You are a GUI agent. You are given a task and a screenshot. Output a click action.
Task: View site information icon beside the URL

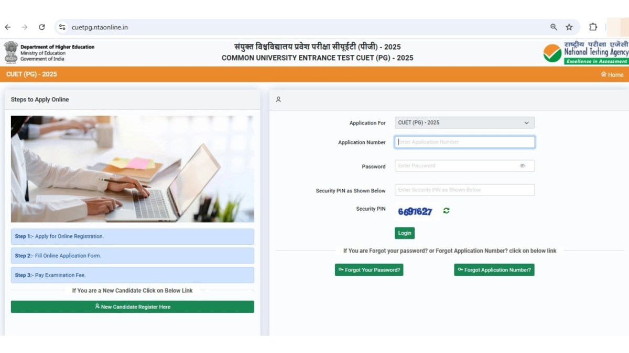[x=62, y=27]
